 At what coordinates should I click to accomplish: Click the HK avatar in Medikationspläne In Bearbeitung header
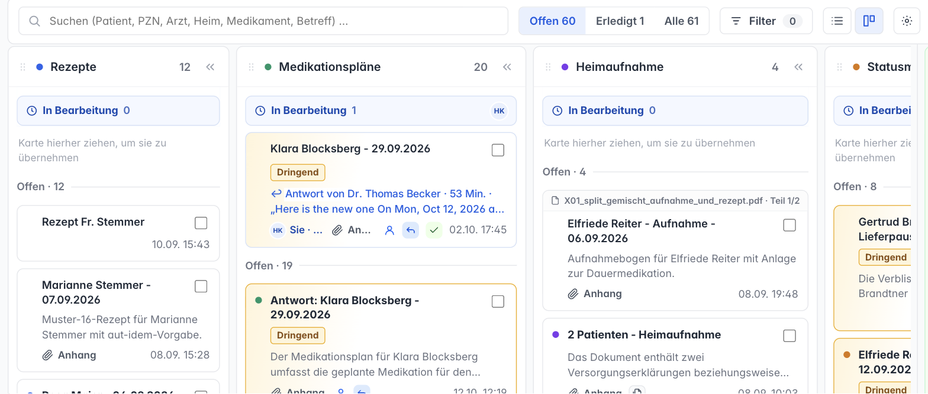pyautogui.click(x=499, y=111)
